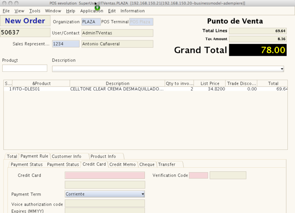The image size is (295, 213).
Task: Open the File menu
Action: click(6, 11)
